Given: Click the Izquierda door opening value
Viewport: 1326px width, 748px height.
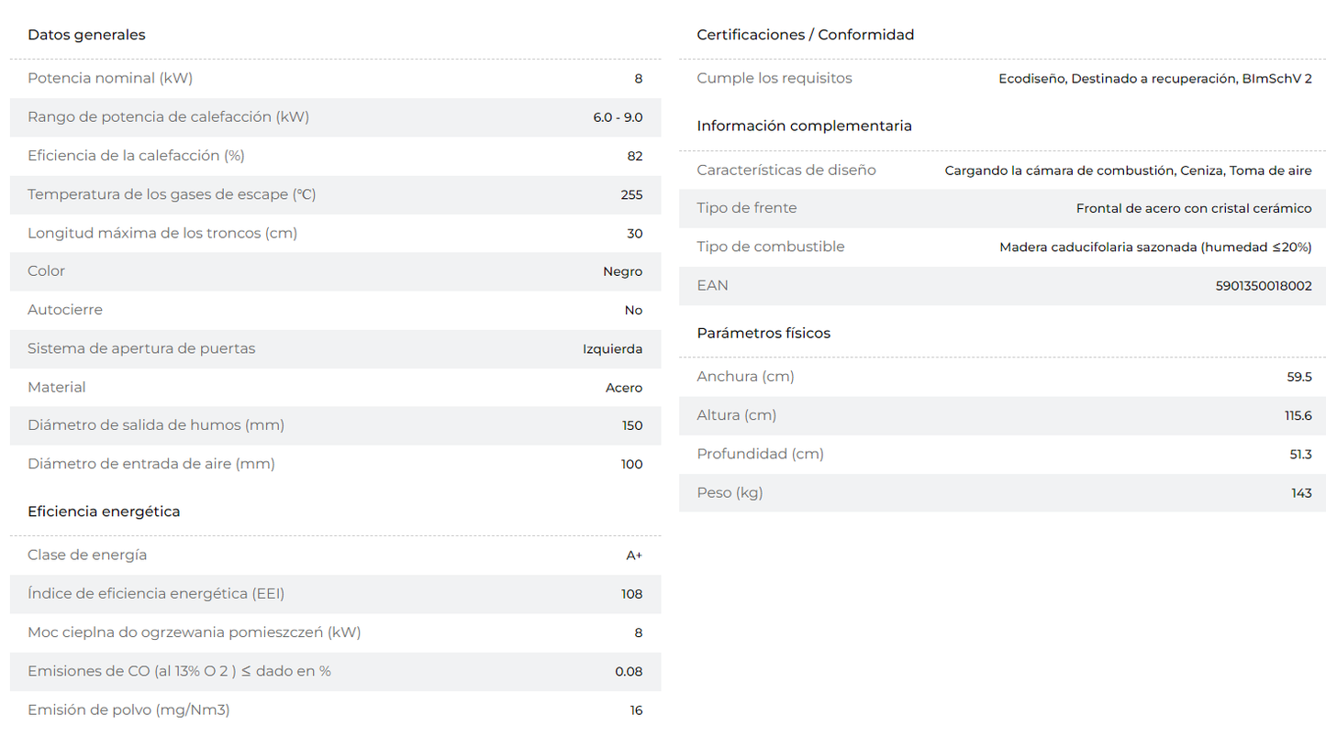Looking at the screenshot, I should coord(612,348).
